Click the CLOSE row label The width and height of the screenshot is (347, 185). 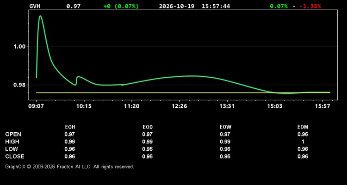pyautogui.click(x=15, y=156)
